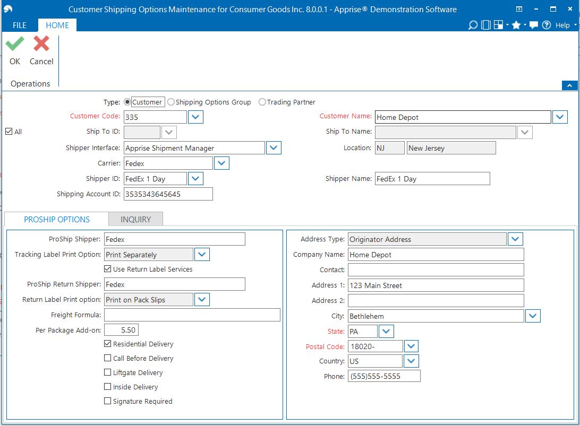Open the Address Type dropdown
Viewport: 580px width, 426px height.
coord(515,239)
